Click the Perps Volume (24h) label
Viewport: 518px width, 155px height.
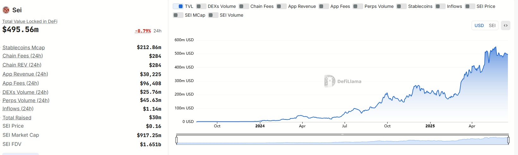coord(26,101)
